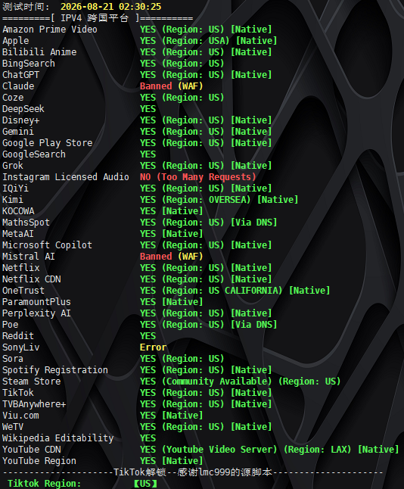The width and height of the screenshot is (404, 489).
Task: Select the 'Steam Store' service name
Action: click(32, 382)
